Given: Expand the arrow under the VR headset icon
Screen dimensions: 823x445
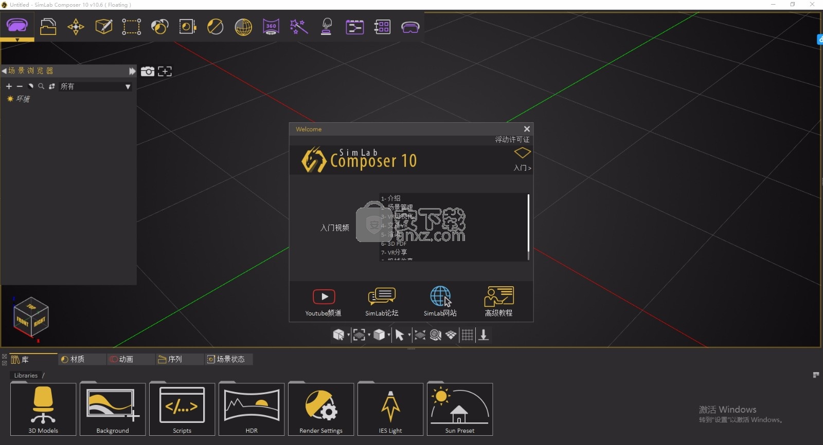Looking at the screenshot, I should point(17,40).
